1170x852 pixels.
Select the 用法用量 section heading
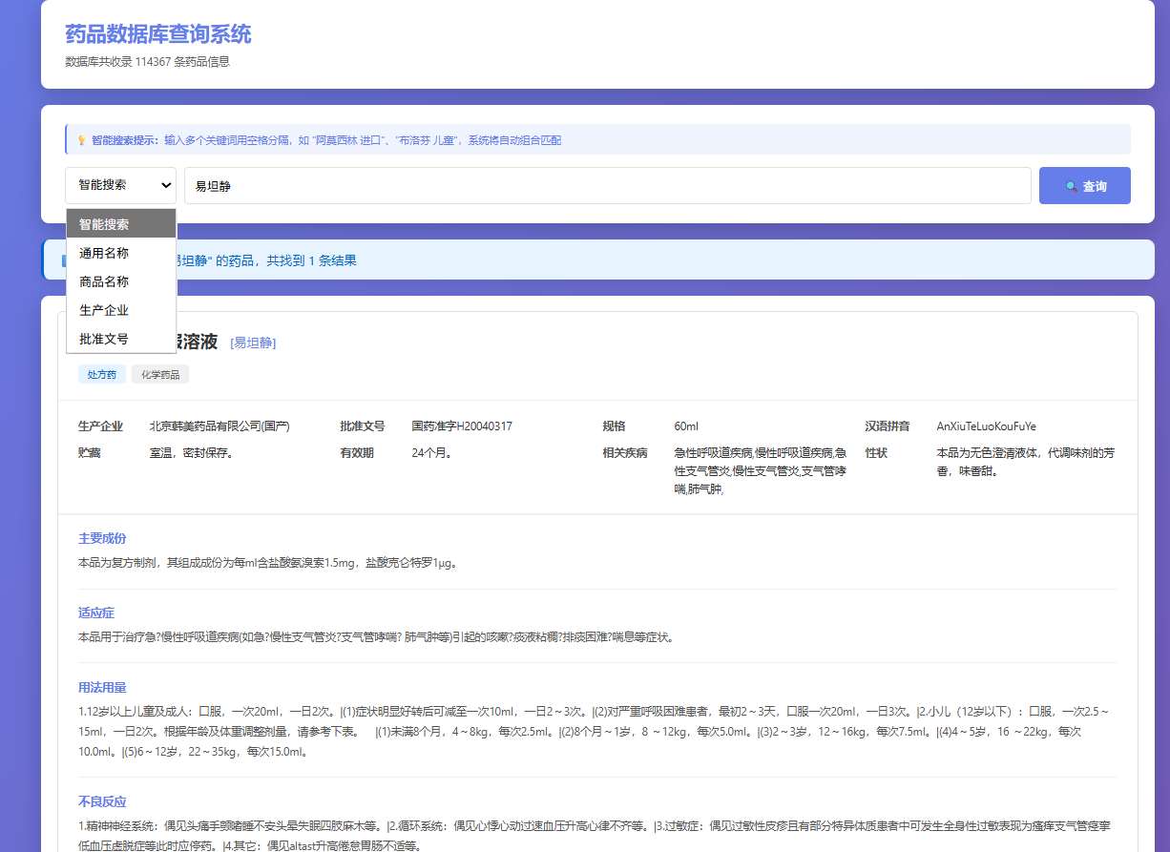coord(102,687)
